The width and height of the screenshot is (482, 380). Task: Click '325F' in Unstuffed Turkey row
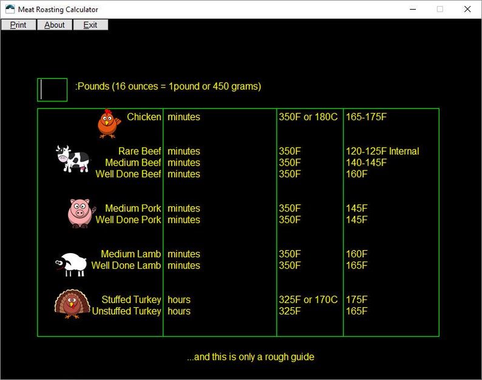coord(290,311)
